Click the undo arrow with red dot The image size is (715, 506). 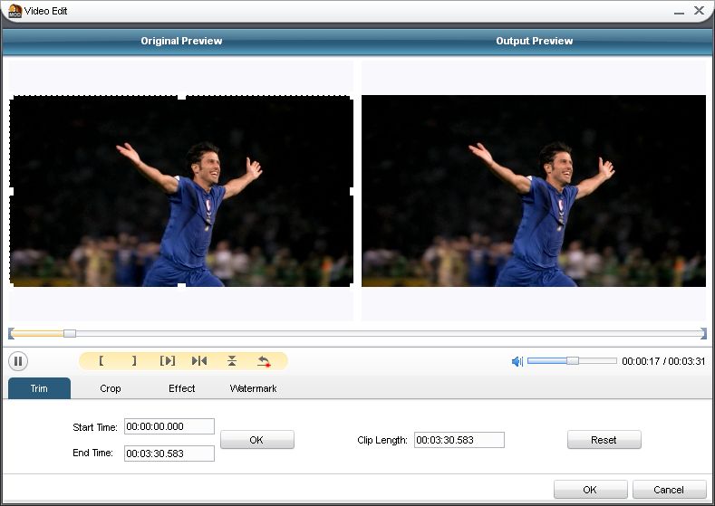point(264,362)
